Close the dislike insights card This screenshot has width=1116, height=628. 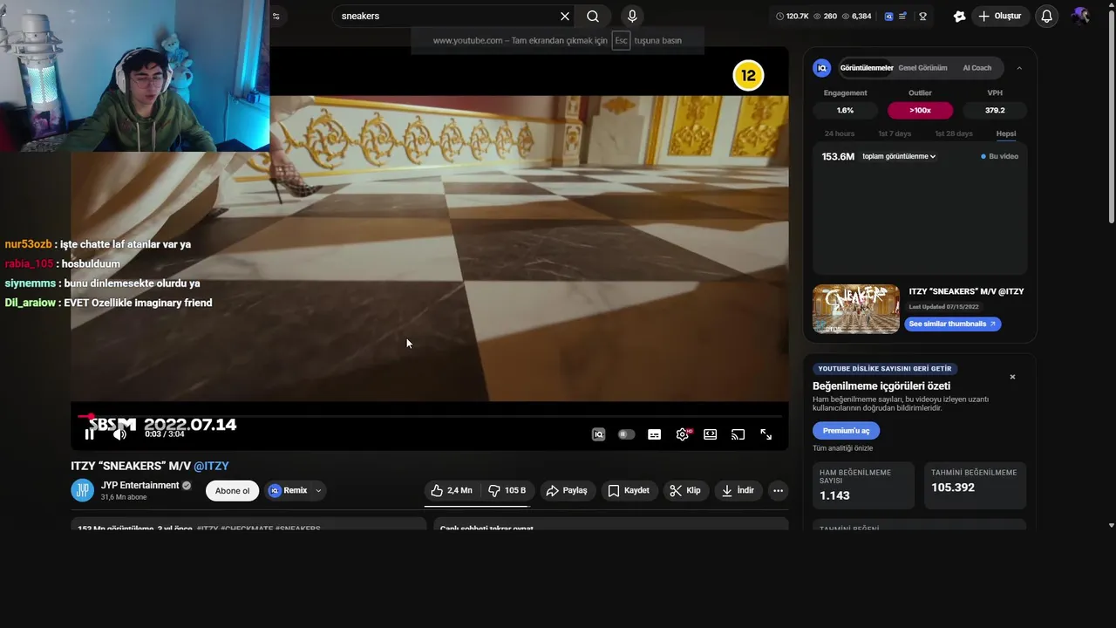click(1012, 377)
